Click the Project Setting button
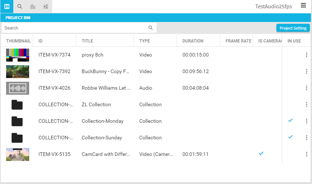312x184 pixels. point(293,28)
